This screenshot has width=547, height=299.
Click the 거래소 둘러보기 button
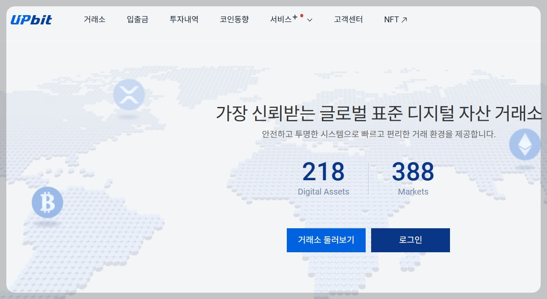(x=326, y=240)
